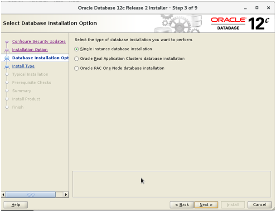Click step marker icon beside Install Type
Image resolution: width=276 pixels, height=212 pixels.
7,66
